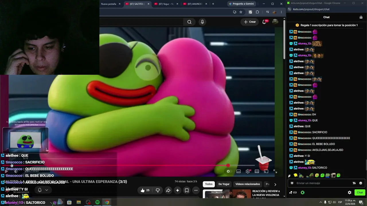The height and width of the screenshot is (206, 367).
Task: Open Spotify from the taskbar
Action: [x=97, y=202]
